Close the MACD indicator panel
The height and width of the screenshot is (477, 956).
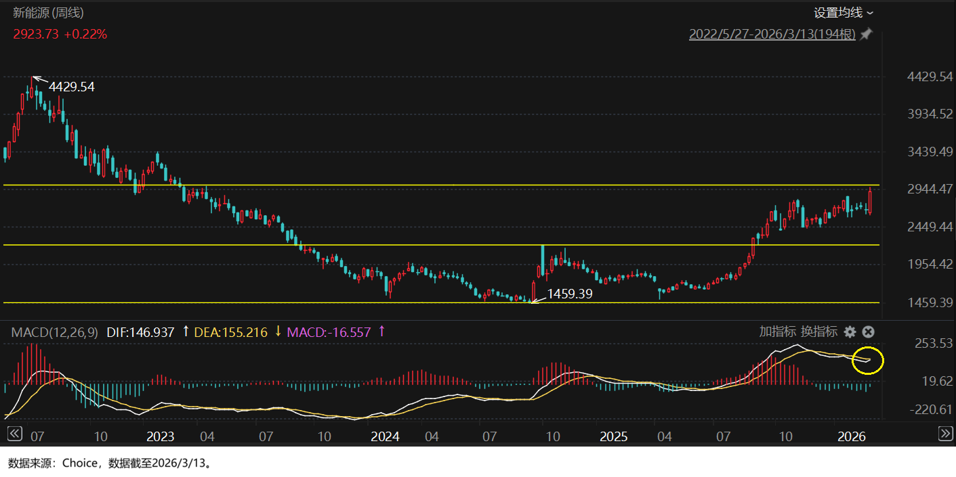coord(868,332)
